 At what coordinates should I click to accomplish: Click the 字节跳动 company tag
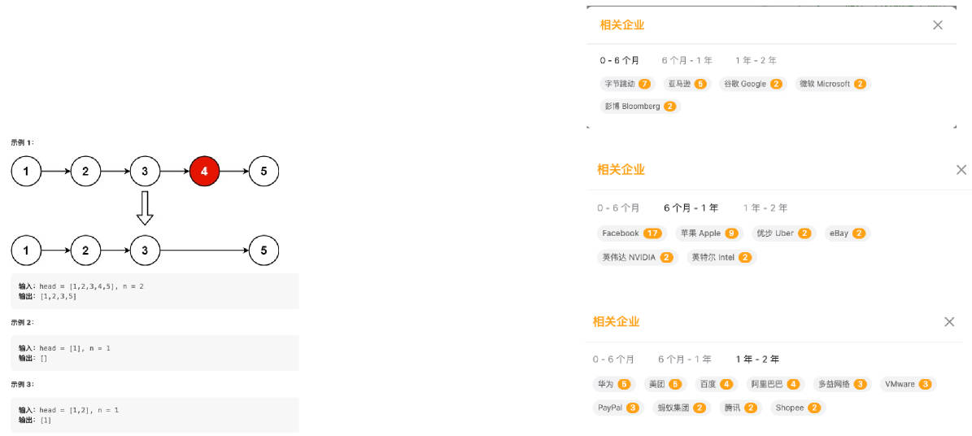click(x=628, y=84)
